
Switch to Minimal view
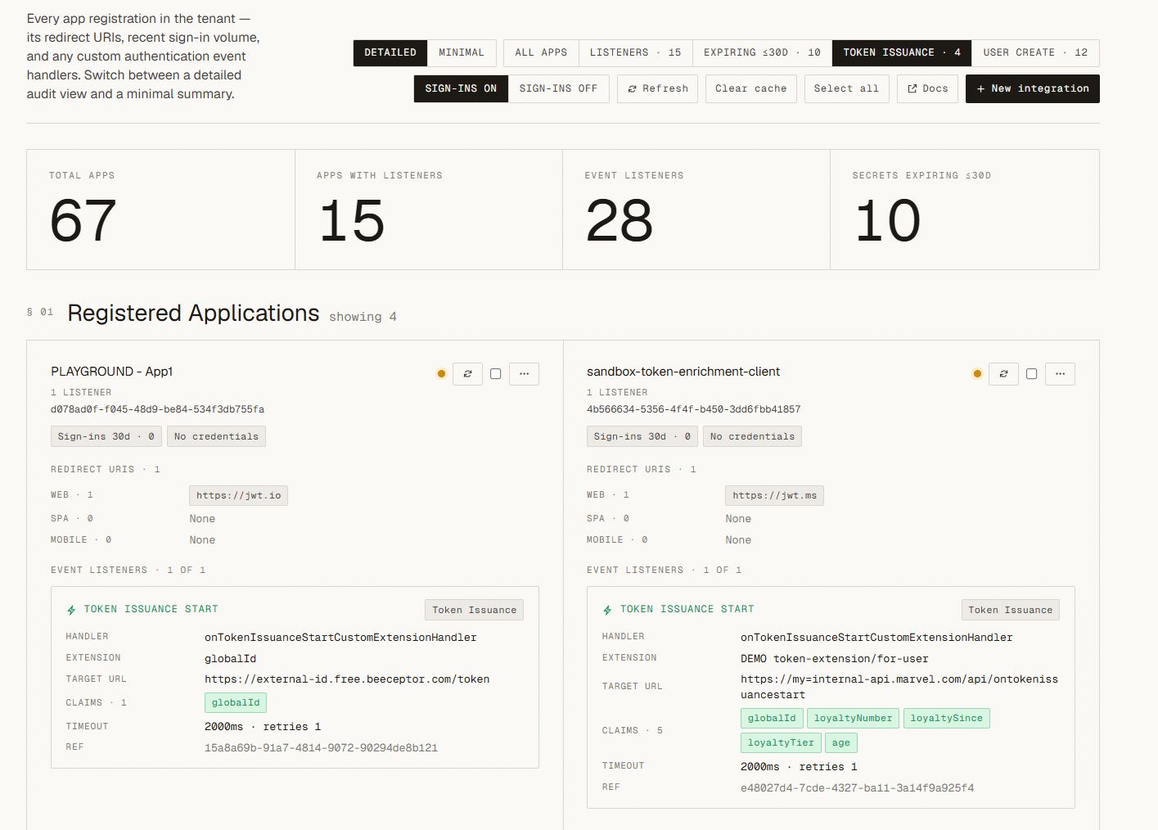462,52
